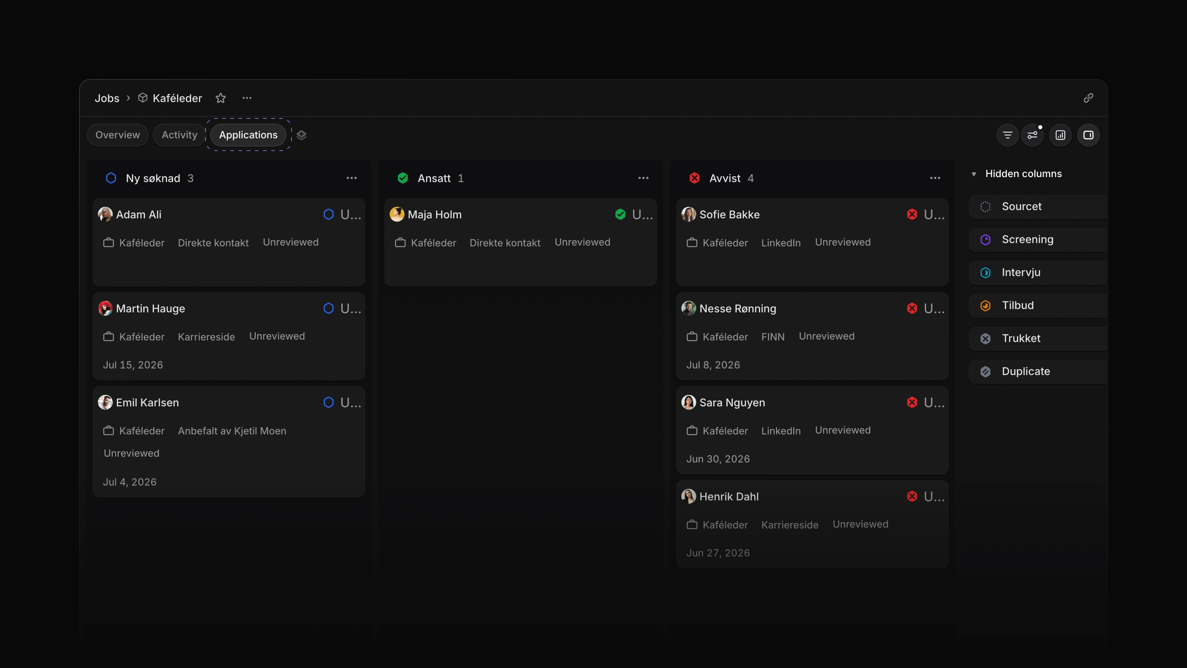Viewport: 1187px width, 668px height.
Task: Show the hidden Sourcet column
Action: click(x=1038, y=207)
